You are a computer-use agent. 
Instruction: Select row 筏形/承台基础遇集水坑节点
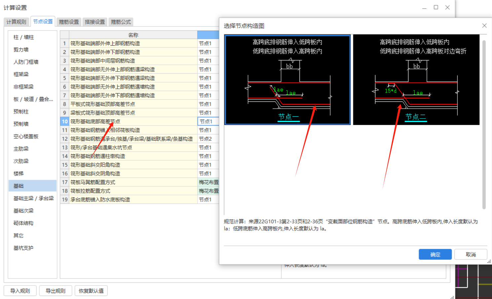133,147
